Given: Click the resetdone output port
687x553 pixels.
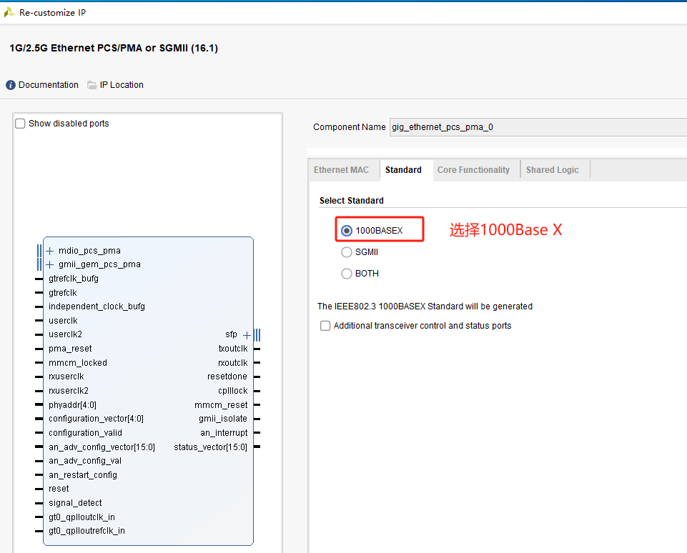Looking at the screenshot, I should point(227,377).
